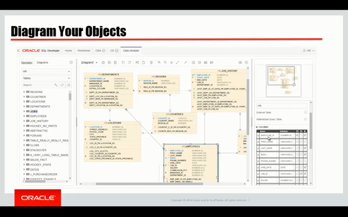Click the magnifier icon in navigator search box

56,85
